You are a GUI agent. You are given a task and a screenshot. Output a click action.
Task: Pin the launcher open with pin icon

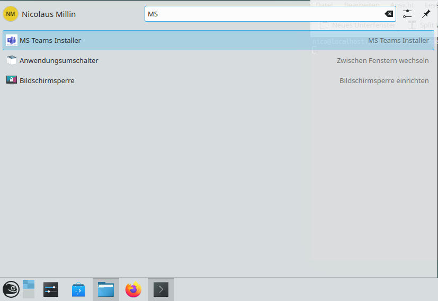pyautogui.click(x=426, y=14)
